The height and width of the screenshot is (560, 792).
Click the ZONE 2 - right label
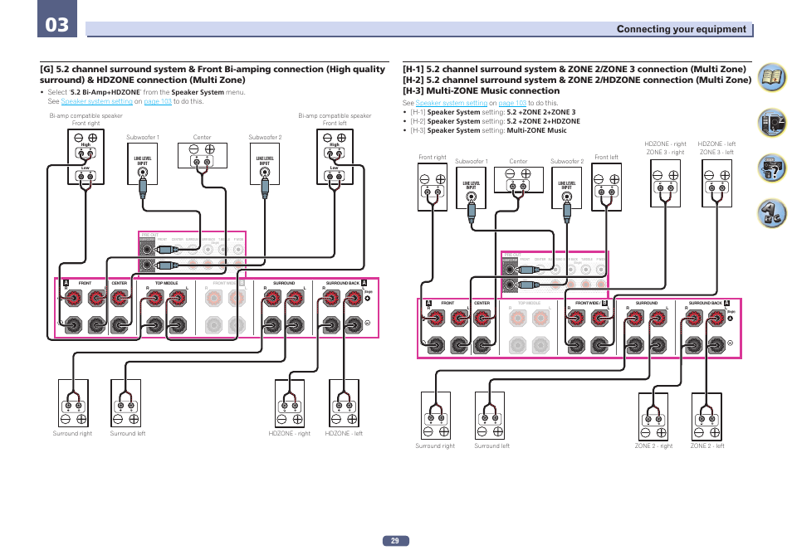(653, 446)
